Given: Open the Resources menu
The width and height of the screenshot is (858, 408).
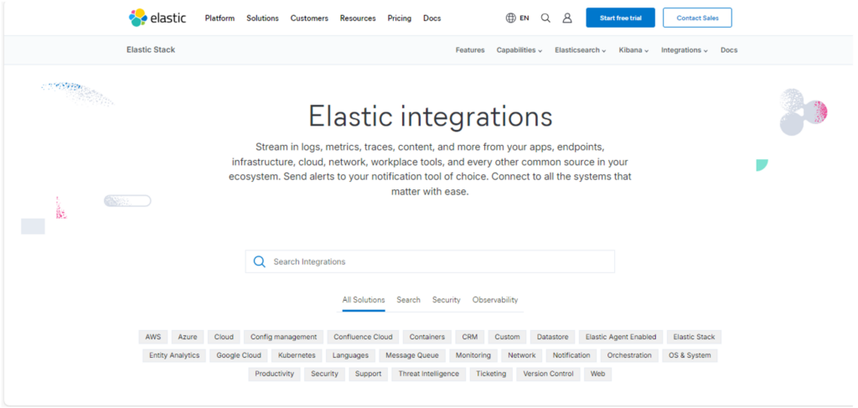Looking at the screenshot, I should [358, 18].
